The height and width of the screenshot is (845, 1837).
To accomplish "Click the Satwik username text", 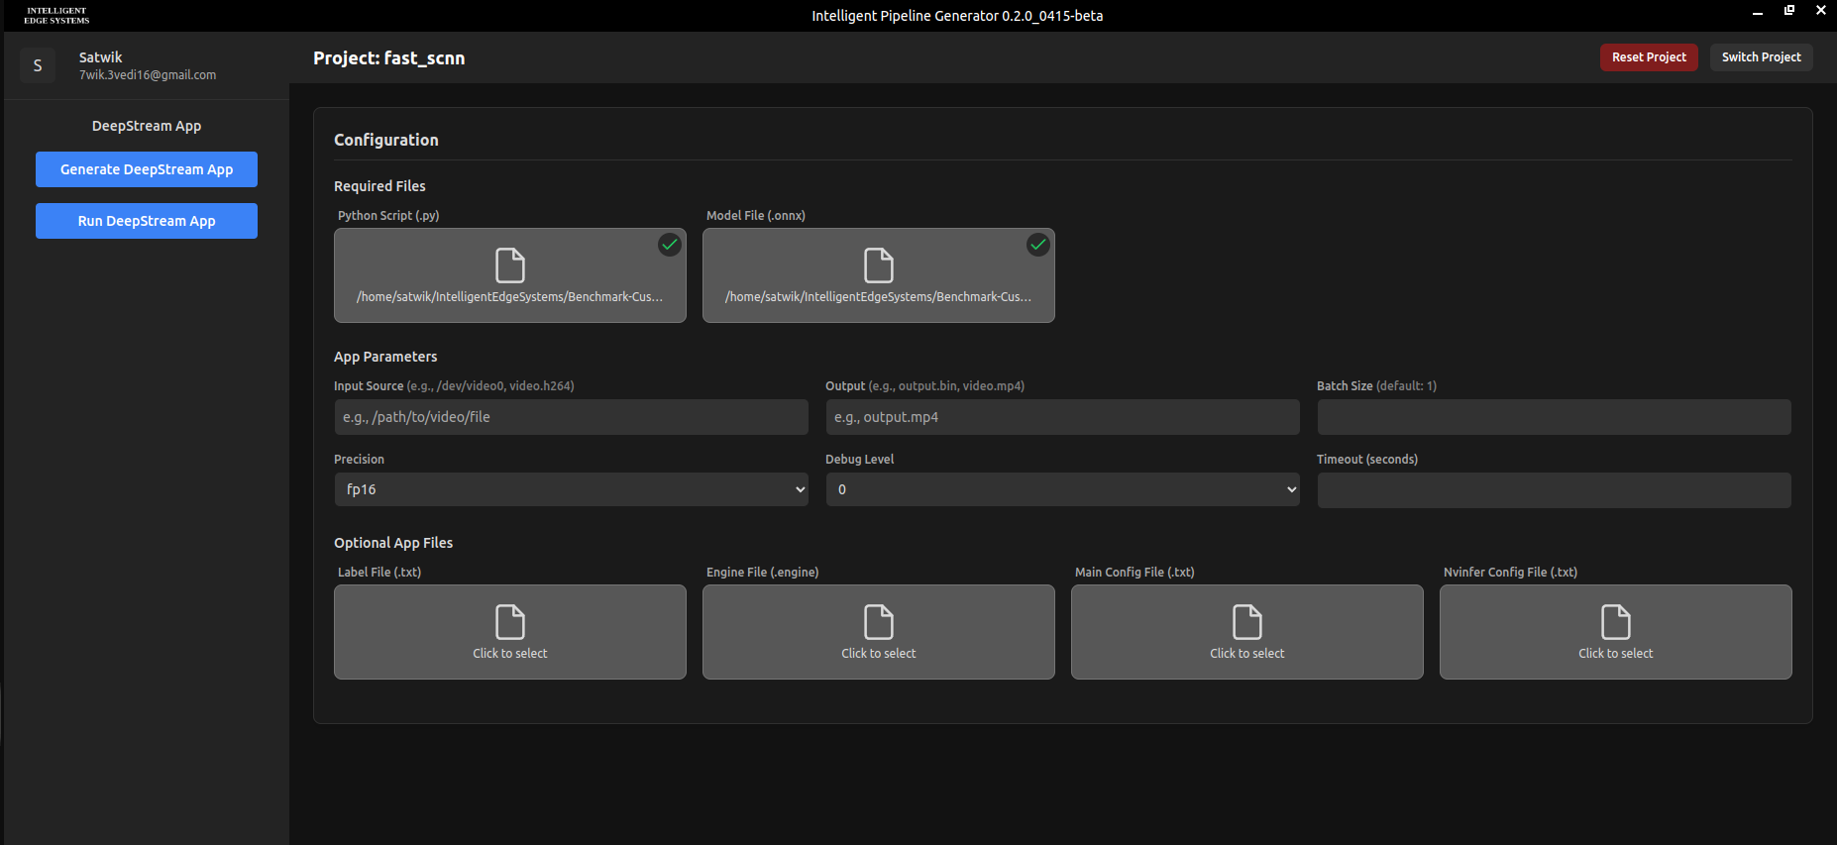I will 101,57.
